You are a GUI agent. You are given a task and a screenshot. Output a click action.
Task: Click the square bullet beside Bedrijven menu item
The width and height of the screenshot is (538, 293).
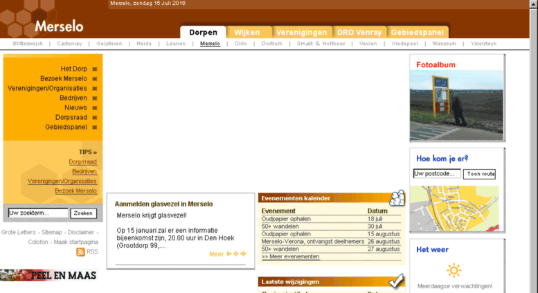click(95, 98)
